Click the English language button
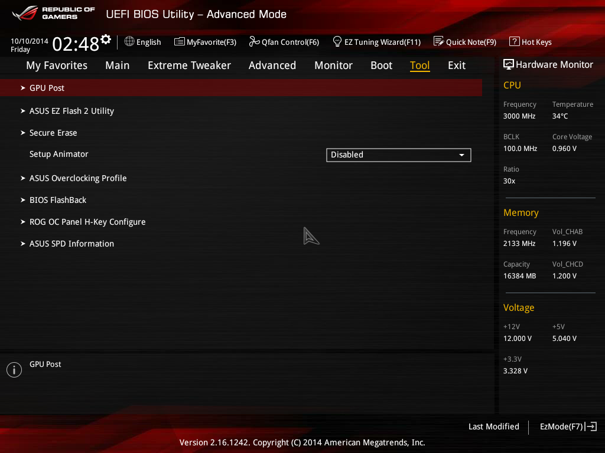Screen dimensions: 605x453 click(143, 42)
